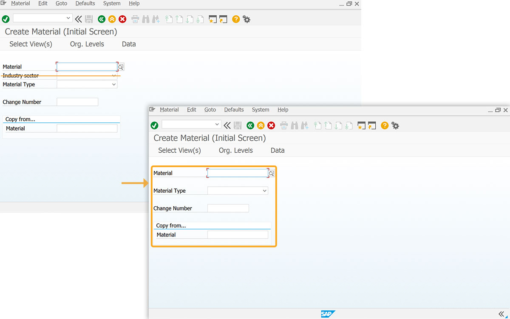
Task: Click Save diskette icon in back window
Action: tap(89, 19)
